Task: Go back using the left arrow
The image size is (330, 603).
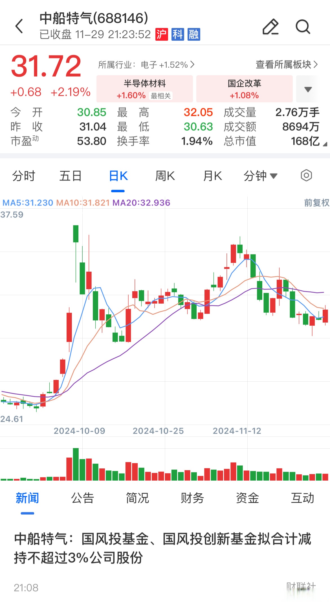Action: [19, 26]
